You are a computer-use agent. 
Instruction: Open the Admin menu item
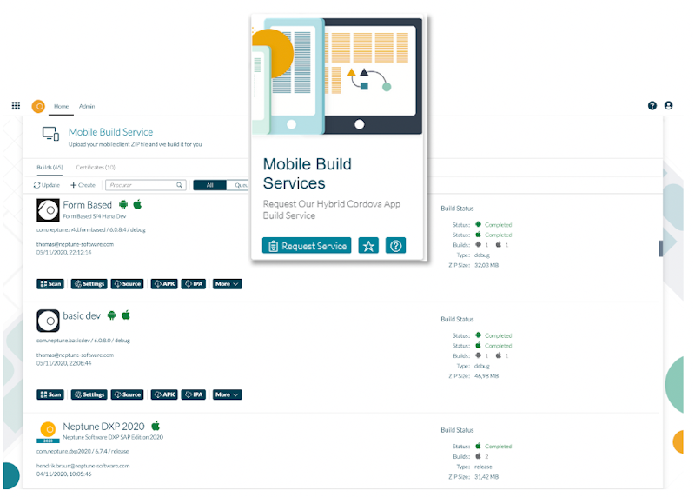[x=87, y=106]
